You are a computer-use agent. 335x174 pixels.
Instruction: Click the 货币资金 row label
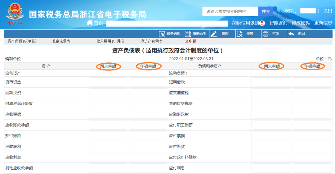[x=13, y=82]
